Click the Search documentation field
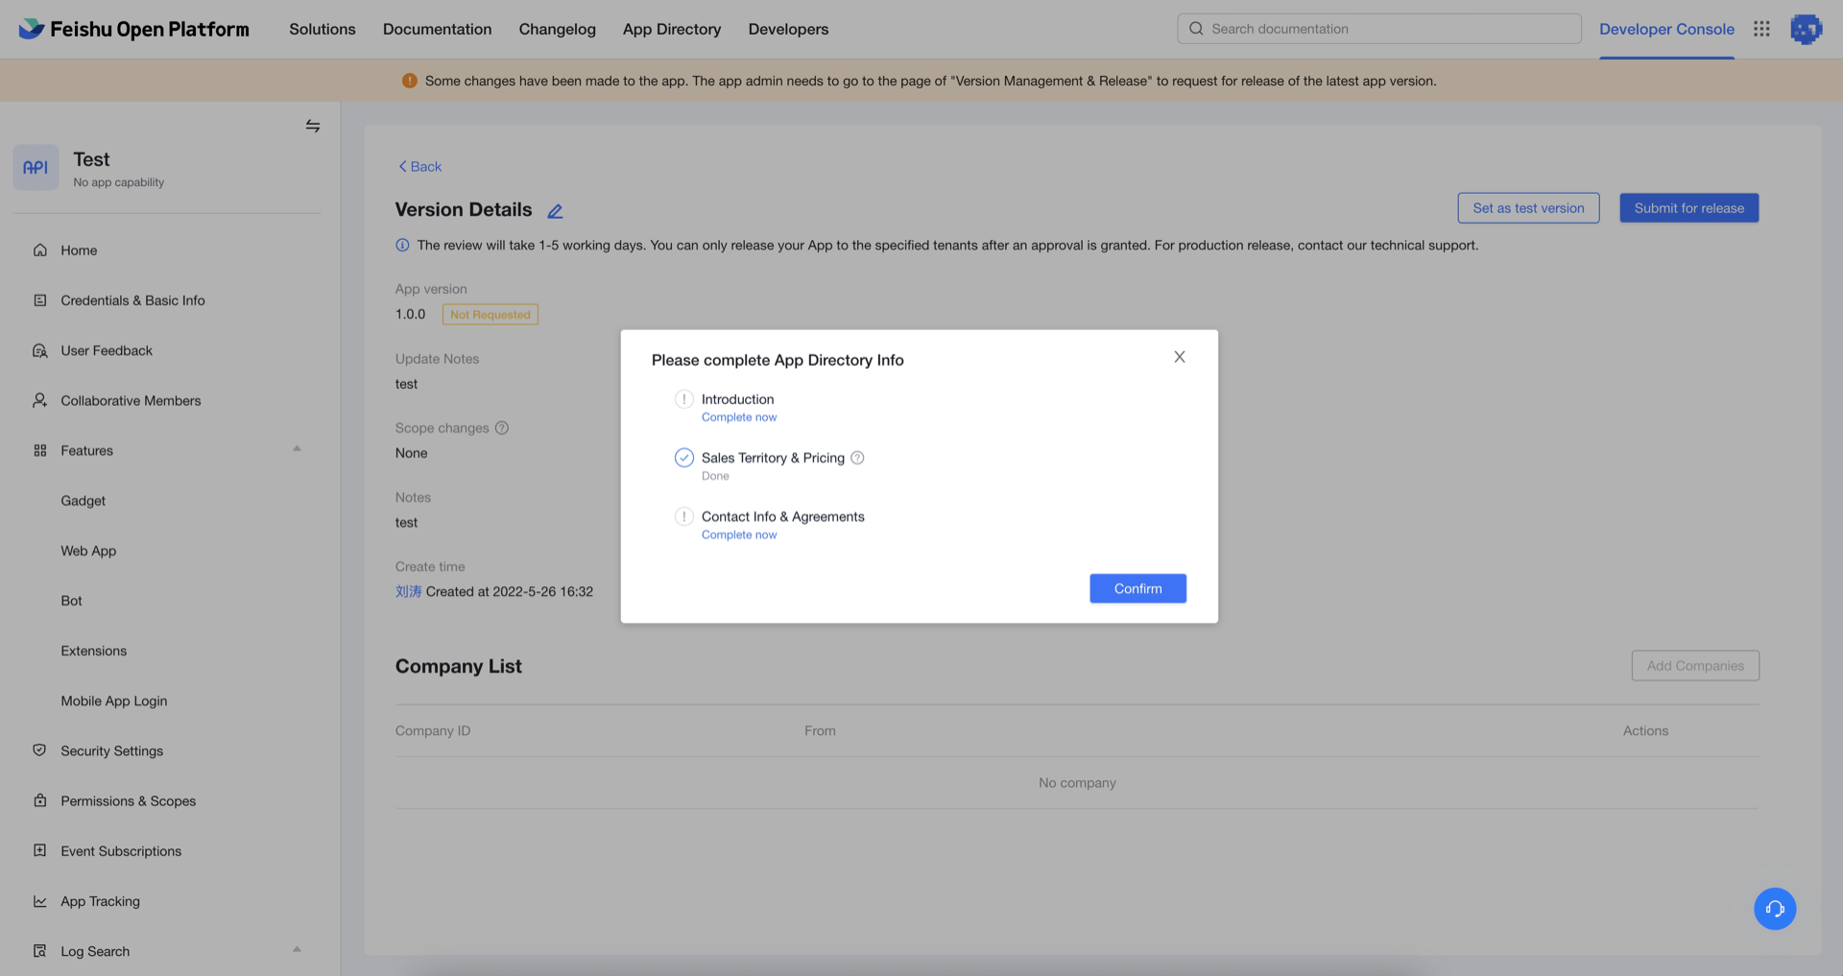The height and width of the screenshot is (976, 1843). [1378, 29]
